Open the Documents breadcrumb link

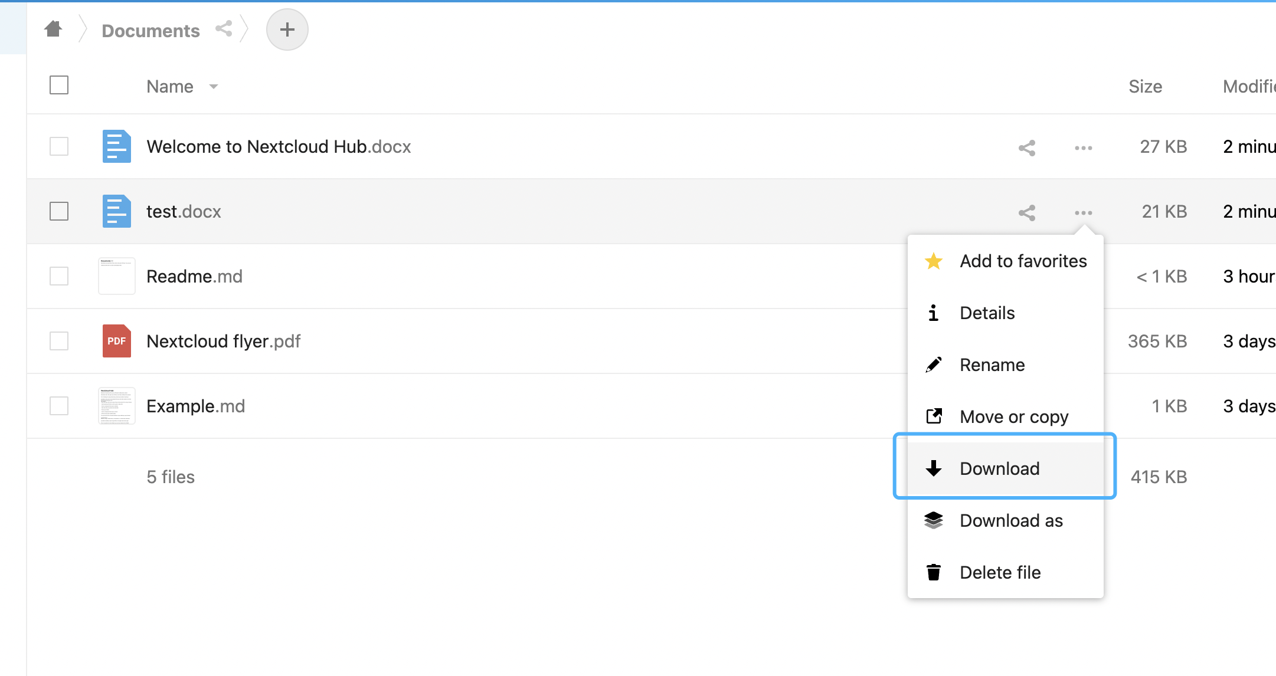pos(150,30)
